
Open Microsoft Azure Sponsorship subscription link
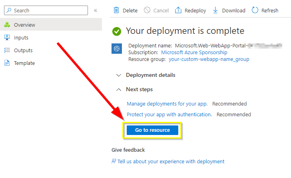point(194,52)
